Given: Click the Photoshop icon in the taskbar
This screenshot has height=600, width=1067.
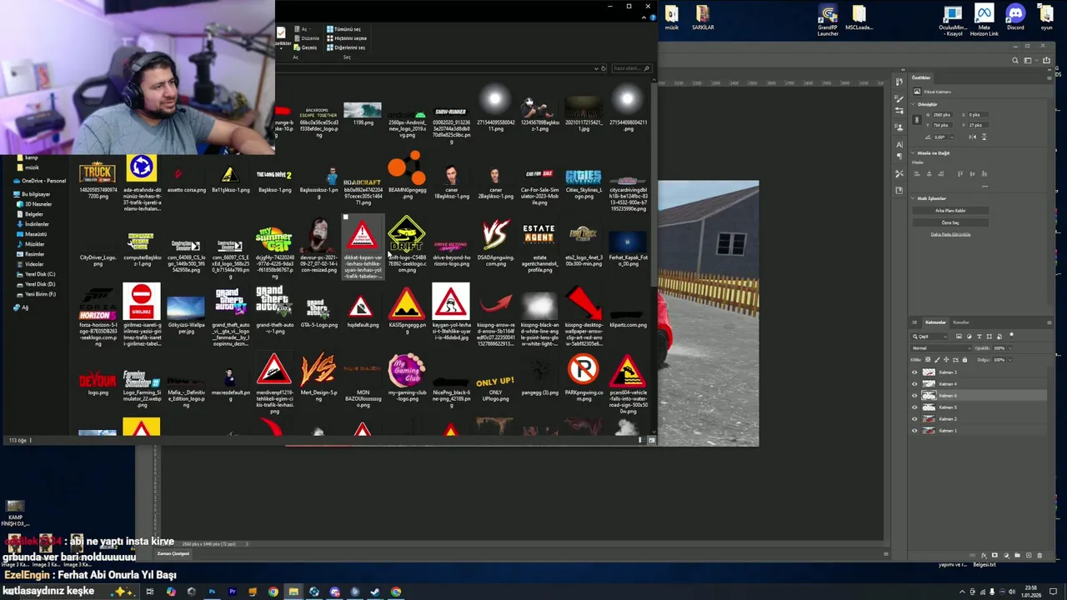Looking at the screenshot, I should click(x=212, y=592).
